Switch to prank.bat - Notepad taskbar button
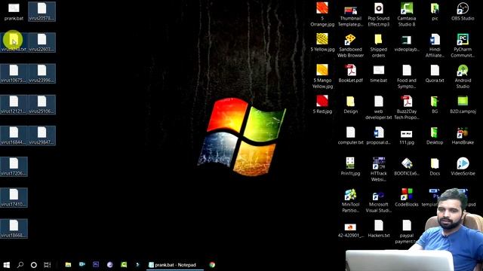 (175, 264)
